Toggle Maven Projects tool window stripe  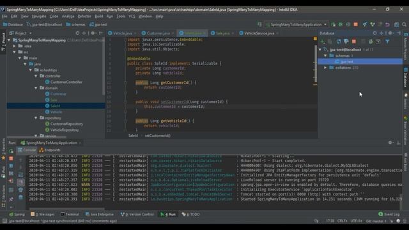(x=406, y=47)
